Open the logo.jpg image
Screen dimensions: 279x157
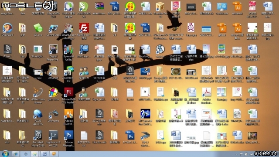191,30
